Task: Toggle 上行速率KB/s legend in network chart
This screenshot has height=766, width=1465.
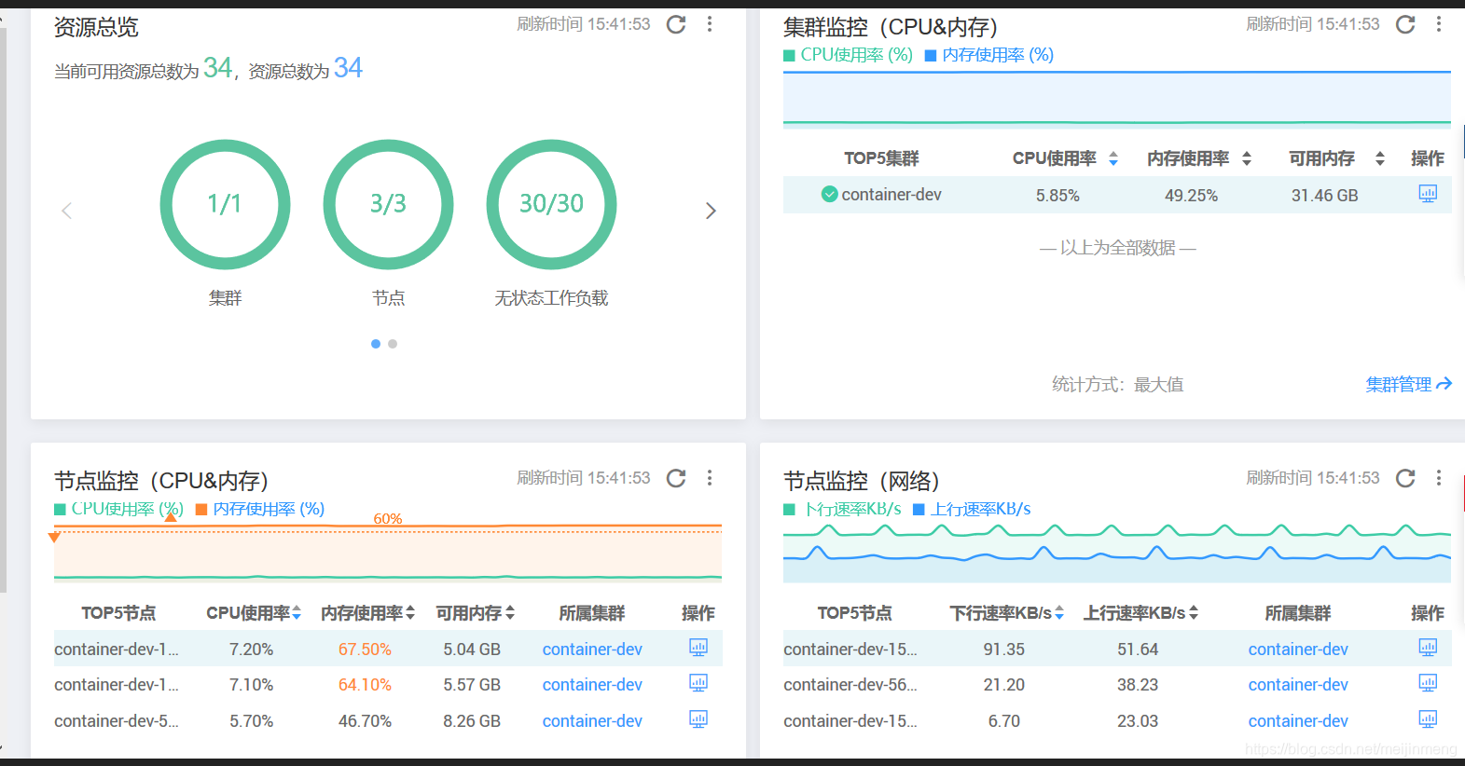Action: pyautogui.click(x=972, y=509)
